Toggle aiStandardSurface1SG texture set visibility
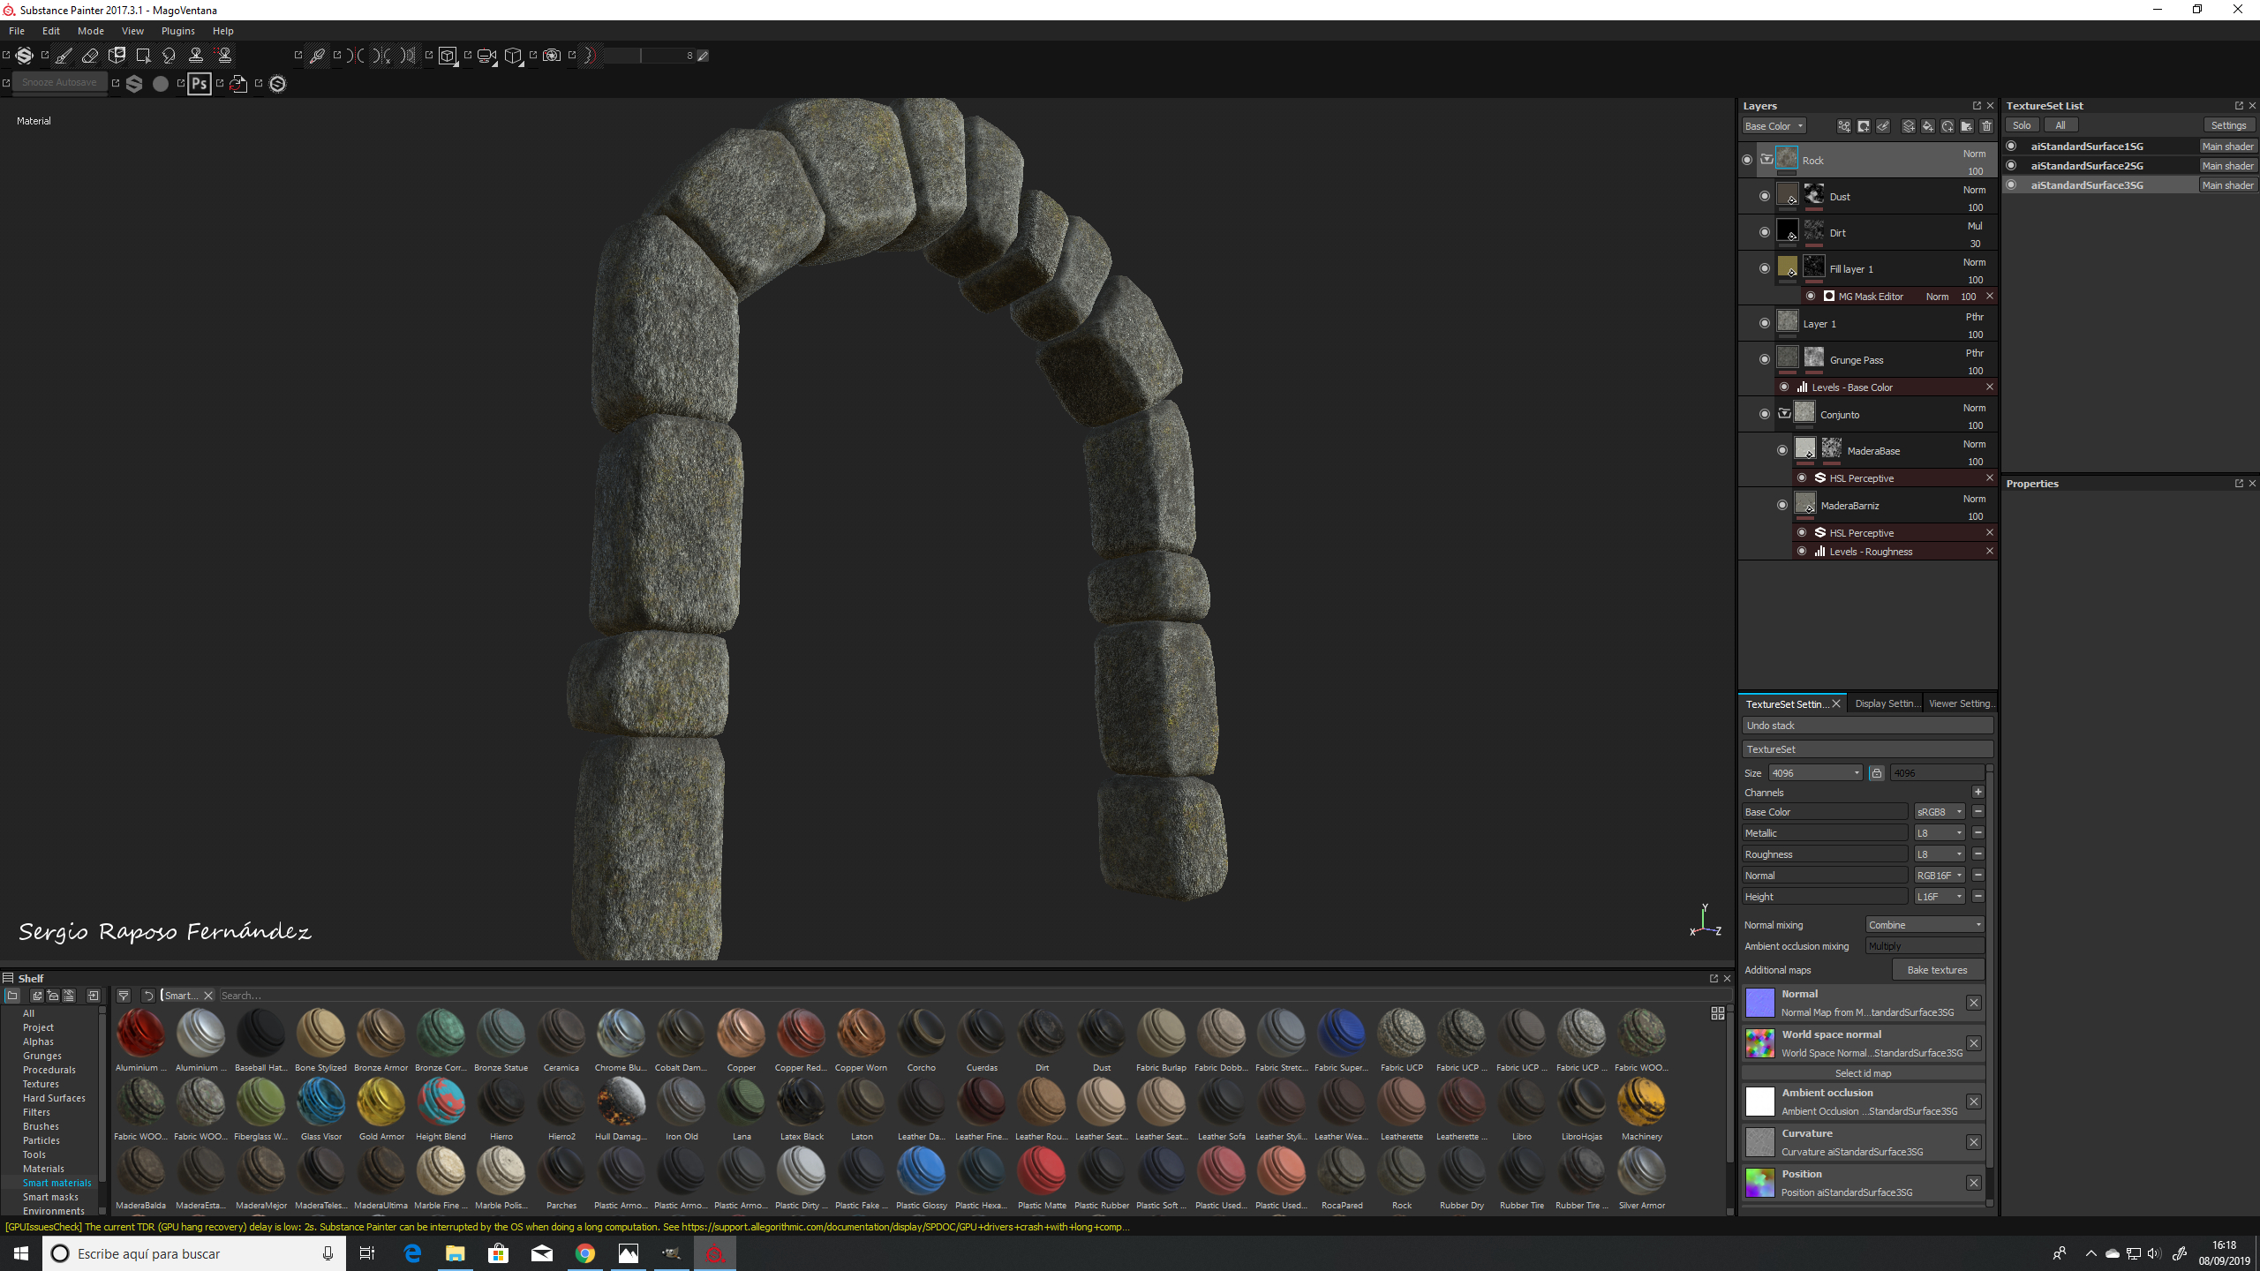2260x1271 pixels. pos(2012,147)
